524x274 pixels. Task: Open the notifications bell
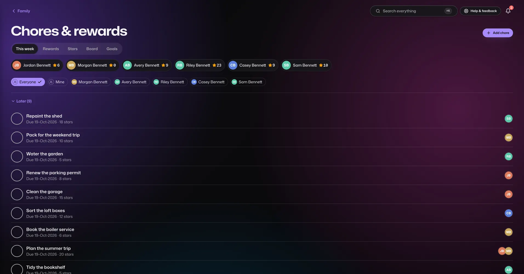pos(508,11)
